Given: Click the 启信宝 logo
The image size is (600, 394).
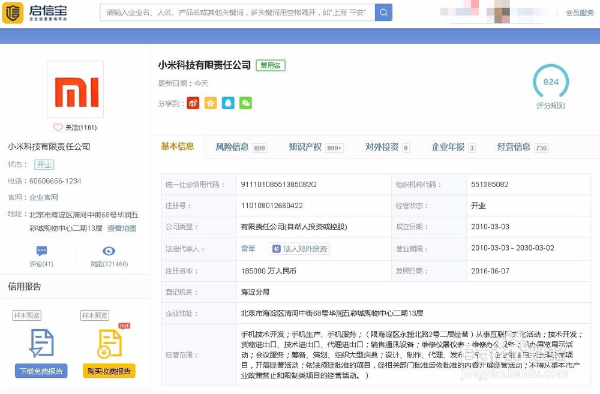Looking at the screenshot, I should click(x=35, y=13).
